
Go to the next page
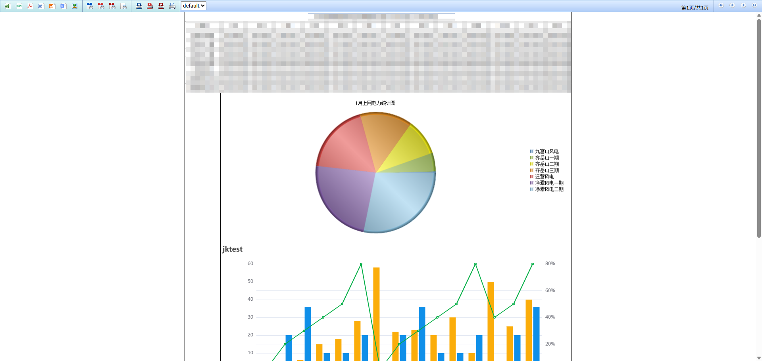(x=743, y=6)
